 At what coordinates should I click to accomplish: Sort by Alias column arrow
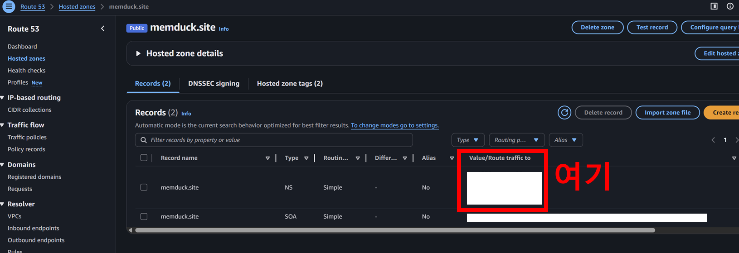(452, 158)
